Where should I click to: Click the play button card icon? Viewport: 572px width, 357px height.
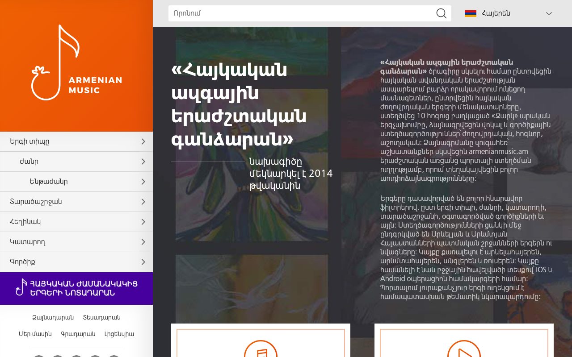point(464,349)
